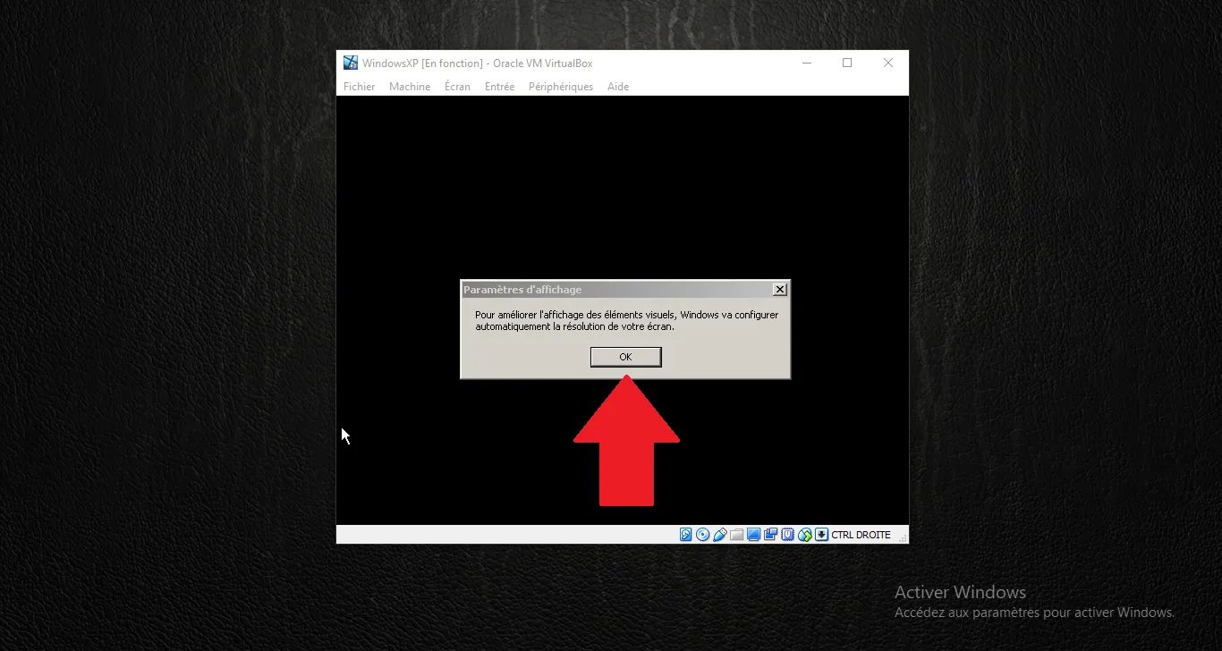Click the keyboard capture status icon

coord(821,535)
